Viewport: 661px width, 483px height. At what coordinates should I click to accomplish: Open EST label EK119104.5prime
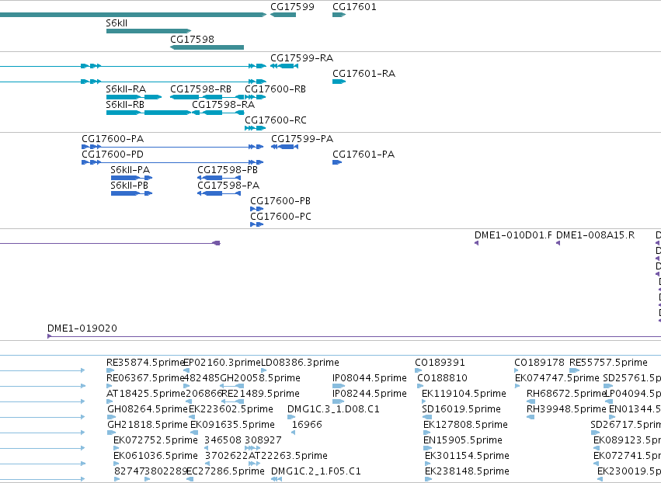click(464, 394)
